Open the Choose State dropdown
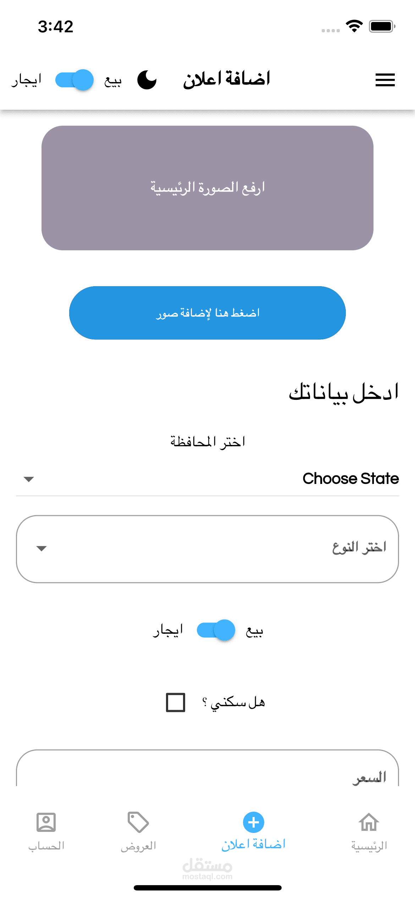The width and height of the screenshot is (415, 899). coord(207,479)
